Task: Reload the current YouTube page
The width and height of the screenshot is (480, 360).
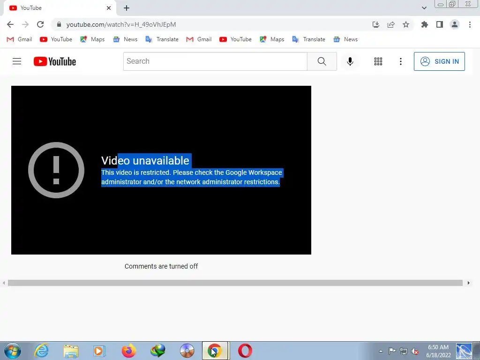Action: [x=40, y=24]
